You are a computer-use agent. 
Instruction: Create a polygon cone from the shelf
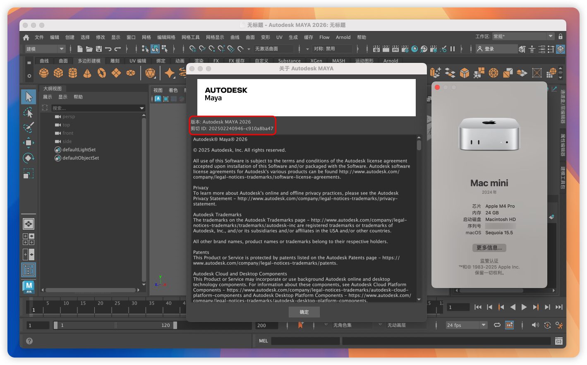pos(87,73)
